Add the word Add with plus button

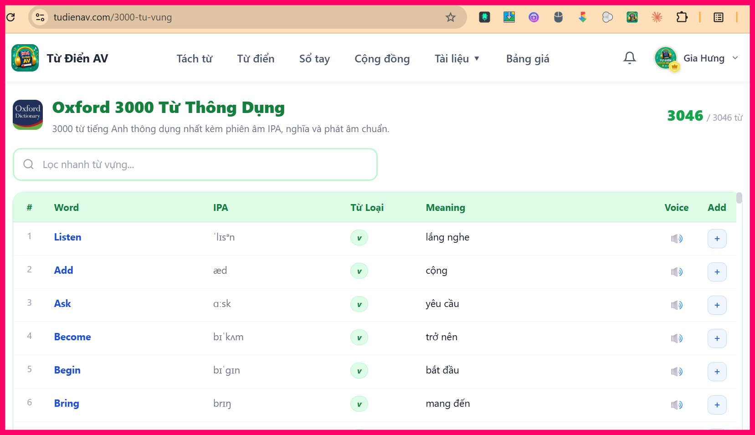point(717,272)
